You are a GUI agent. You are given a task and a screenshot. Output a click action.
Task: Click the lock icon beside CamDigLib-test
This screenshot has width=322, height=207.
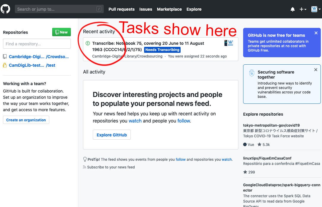[5, 65]
